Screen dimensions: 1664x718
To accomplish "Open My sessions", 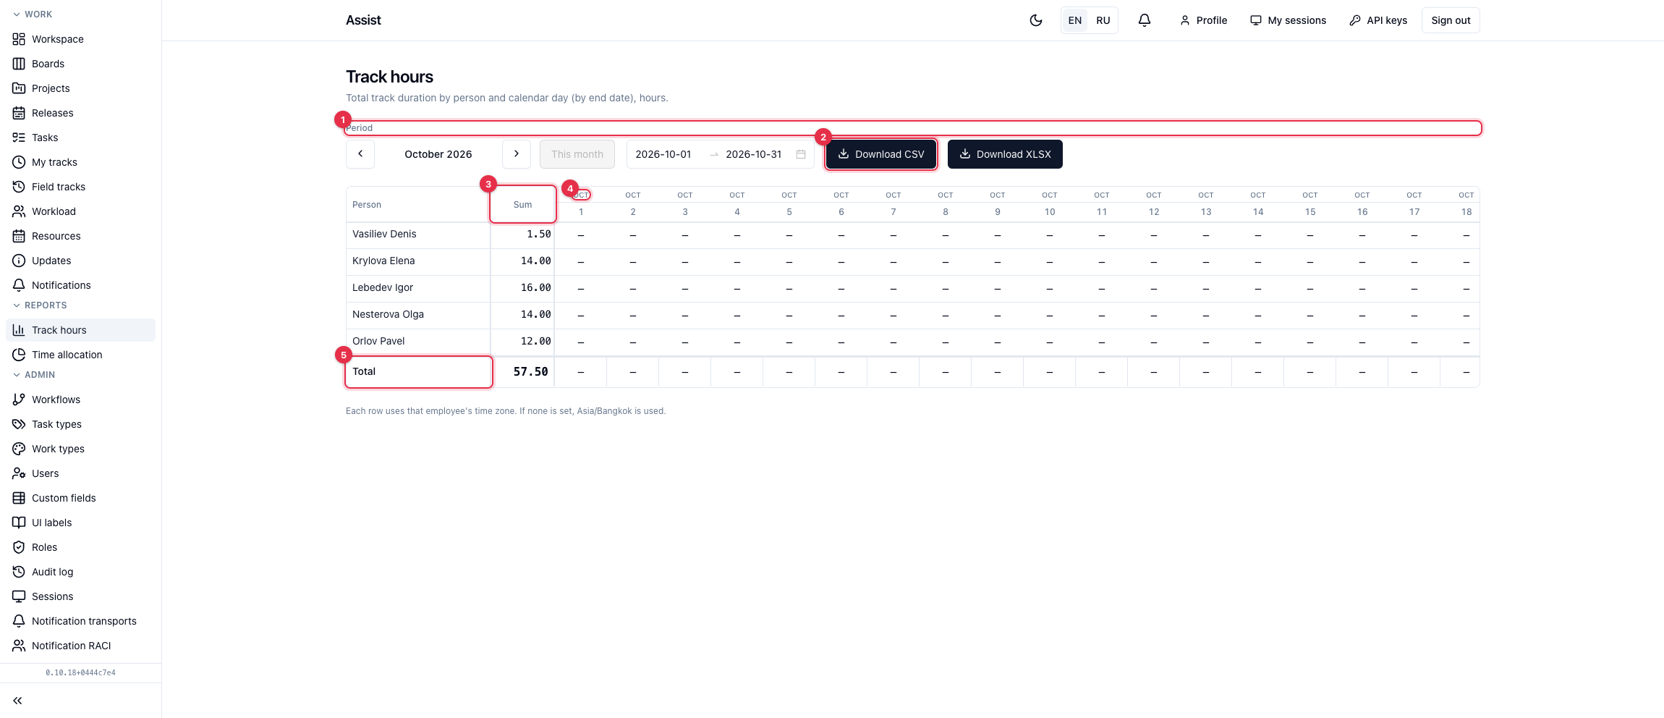I will pyautogui.click(x=1289, y=20).
